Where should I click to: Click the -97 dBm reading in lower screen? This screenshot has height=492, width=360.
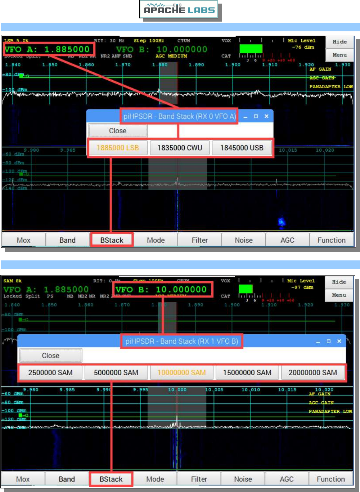point(302,287)
